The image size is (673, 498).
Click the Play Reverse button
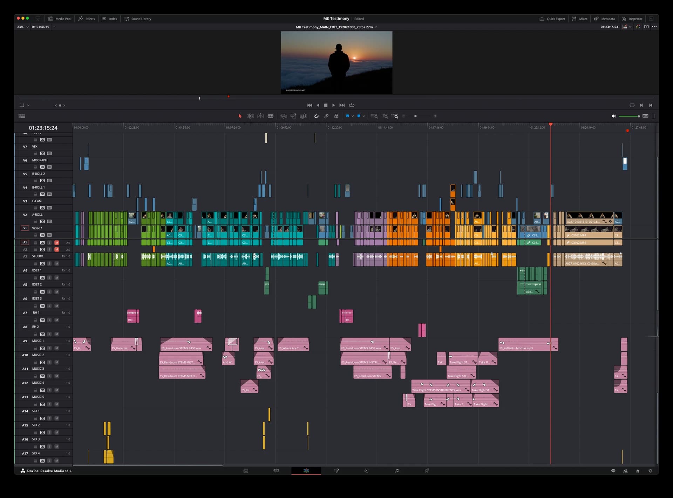point(318,105)
